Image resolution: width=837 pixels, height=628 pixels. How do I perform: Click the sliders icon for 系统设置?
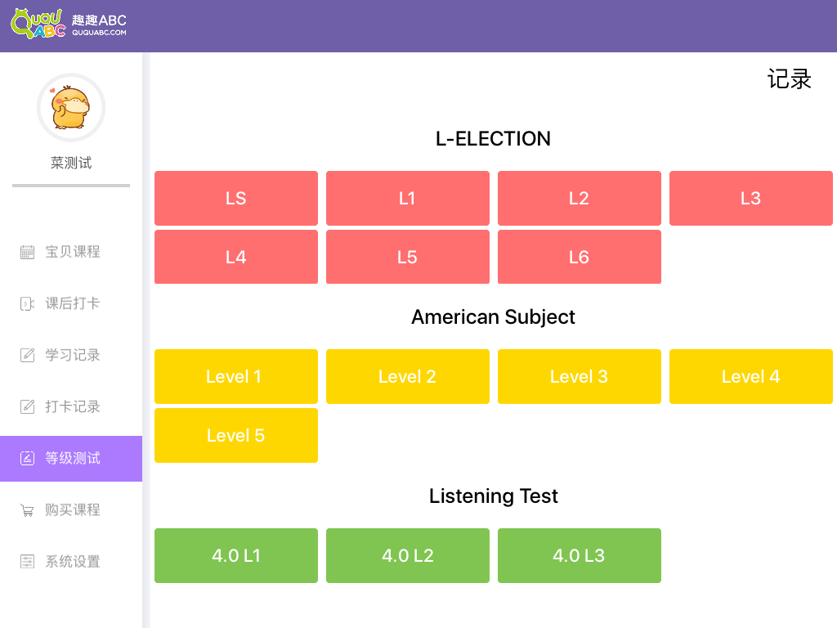(27, 562)
